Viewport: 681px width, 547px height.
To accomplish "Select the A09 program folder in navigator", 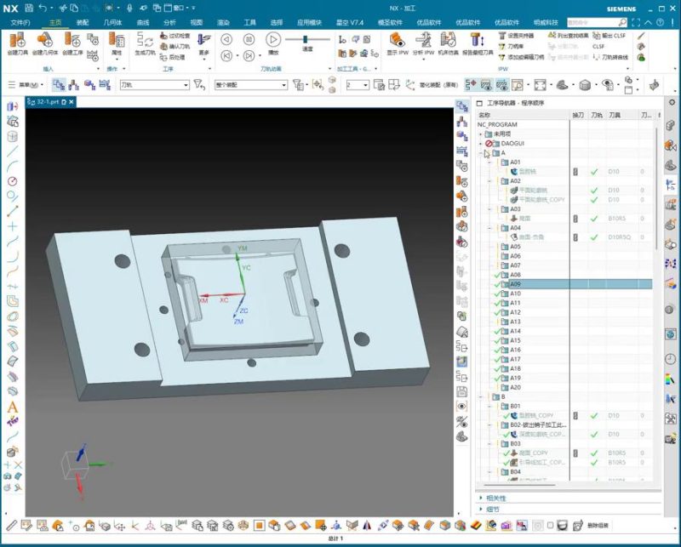I will pyautogui.click(x=515, y=284).
